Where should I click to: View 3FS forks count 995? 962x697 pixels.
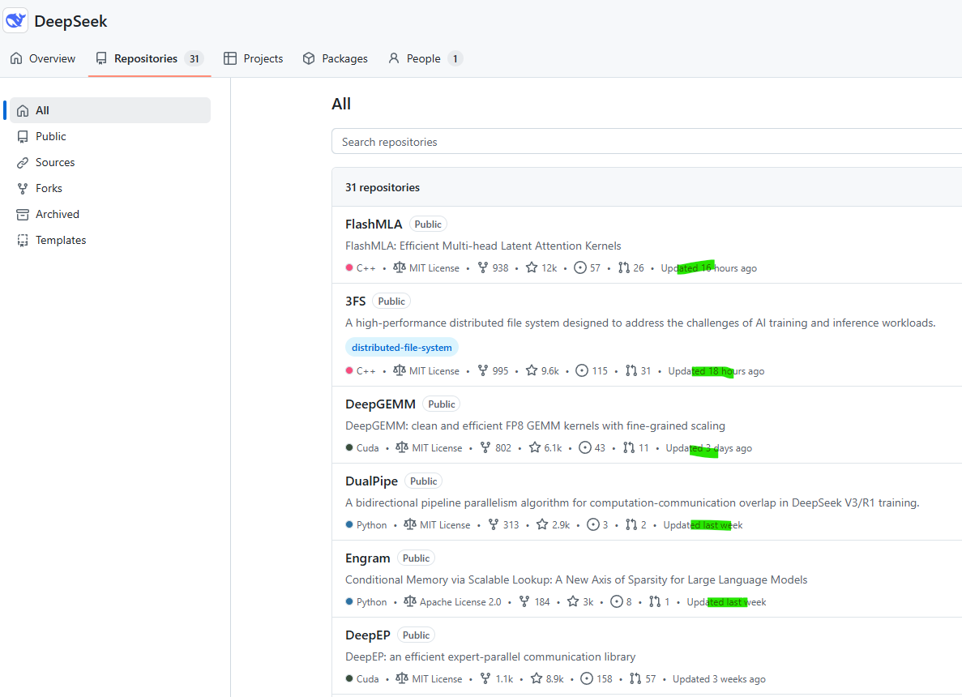[494, 371]
